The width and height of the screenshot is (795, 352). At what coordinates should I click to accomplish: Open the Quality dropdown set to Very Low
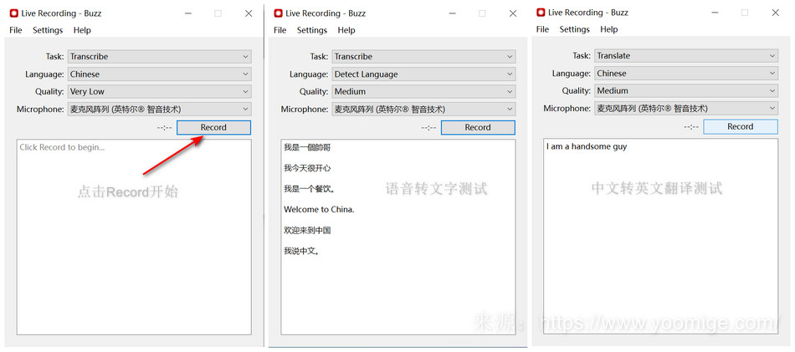pyautogui.click(x=159, y=92)
